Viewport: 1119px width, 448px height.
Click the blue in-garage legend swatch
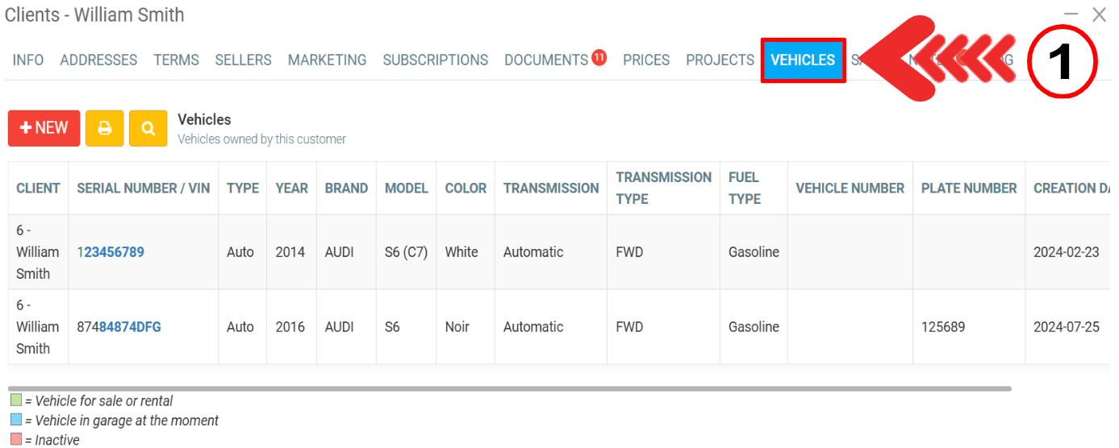(16, 420)
